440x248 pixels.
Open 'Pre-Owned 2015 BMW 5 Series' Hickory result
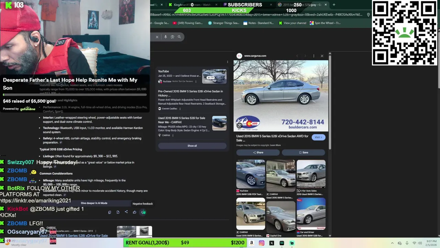tap(190, 93)
